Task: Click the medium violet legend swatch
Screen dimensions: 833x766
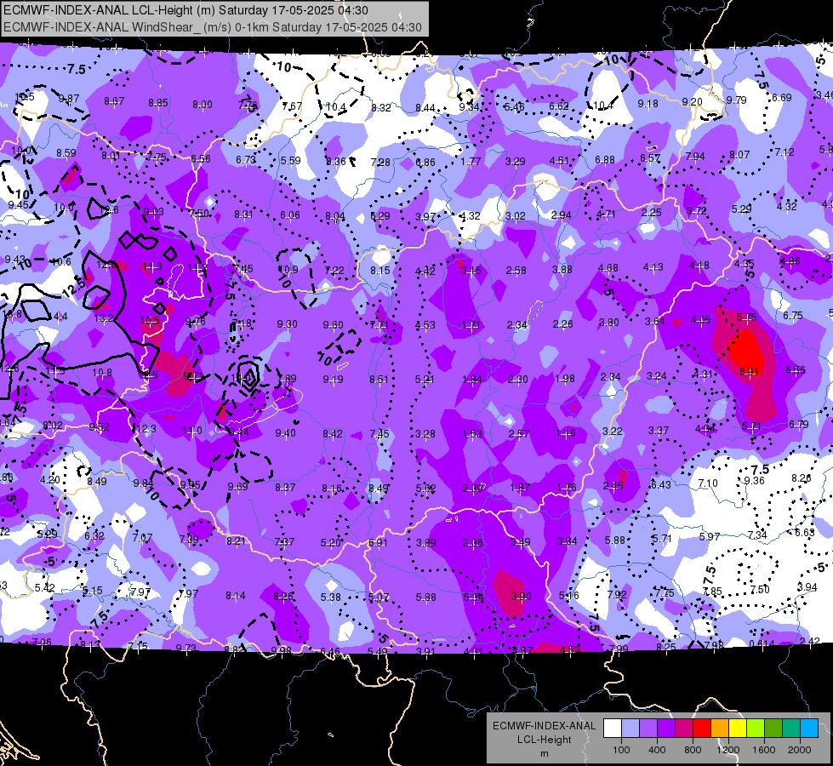Action: pos(648,729)
